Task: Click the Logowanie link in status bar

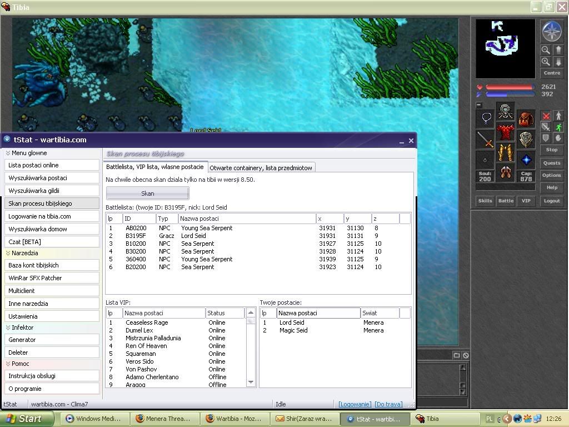Action: pos(355,404)
